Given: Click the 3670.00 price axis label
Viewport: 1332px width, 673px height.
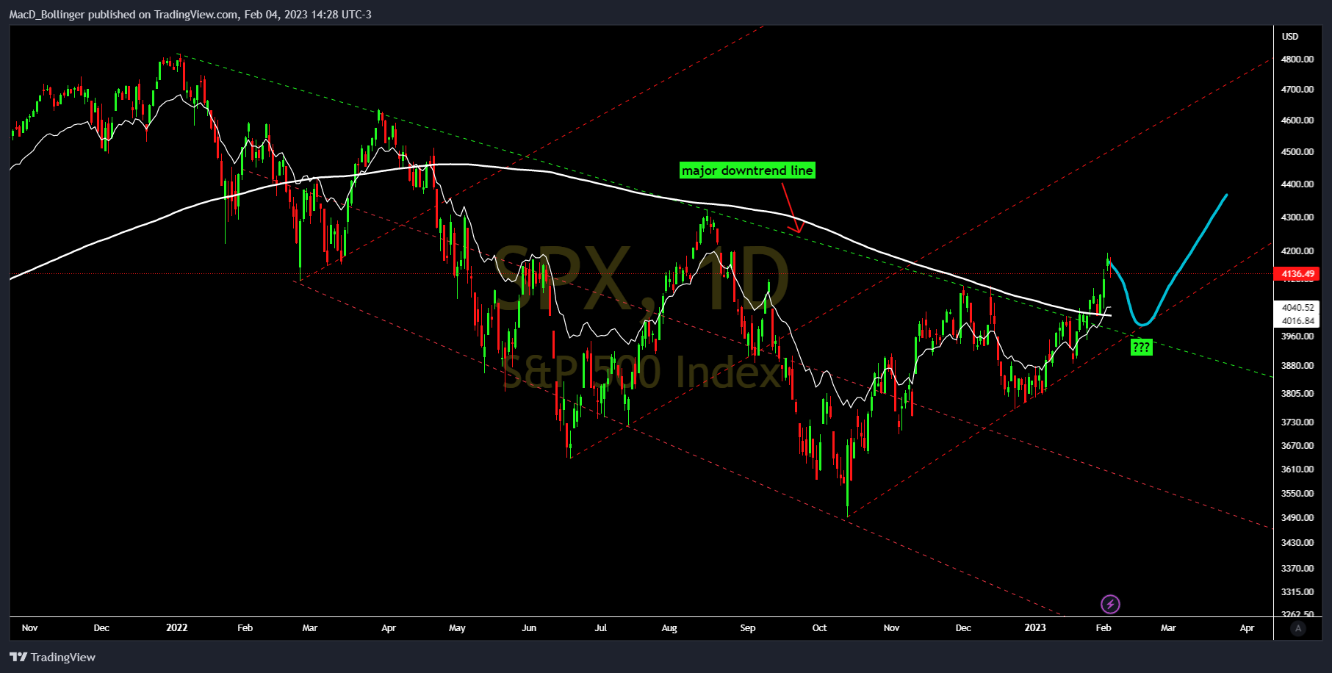Looking at the screenshot, I should 1297,445.
